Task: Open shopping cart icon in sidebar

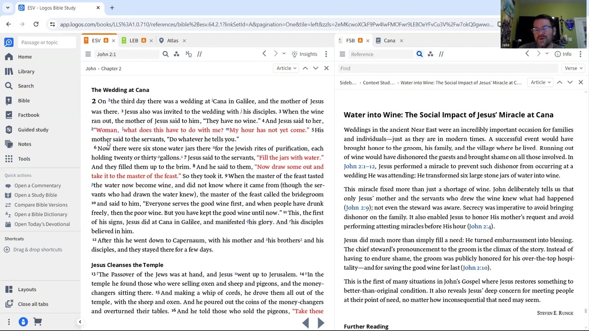Action: pyautogui.click(x=37, y=322)
